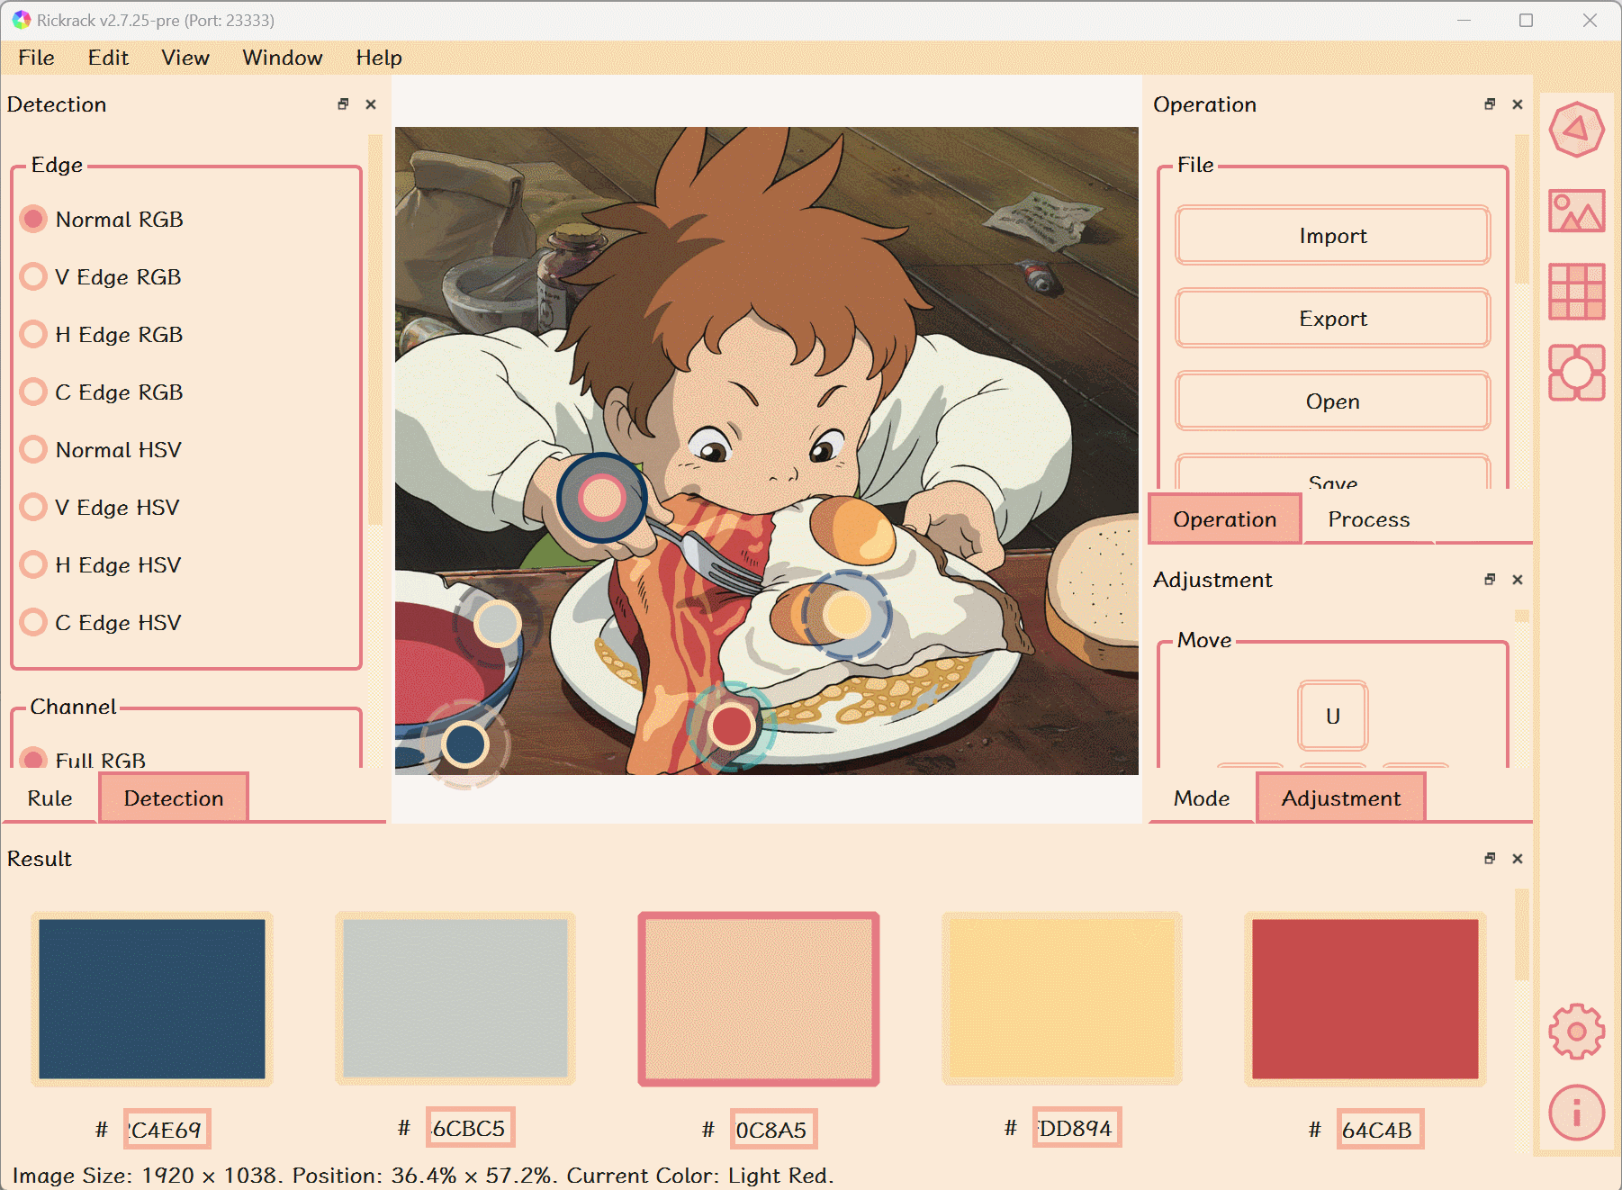The width and height of the screenshot is (1622, 1190).
Task: Edit the C64C4B hex code field
Action: [x=1380, y=1129]
